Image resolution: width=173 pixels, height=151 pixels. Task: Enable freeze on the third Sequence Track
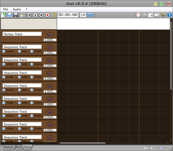32,77
